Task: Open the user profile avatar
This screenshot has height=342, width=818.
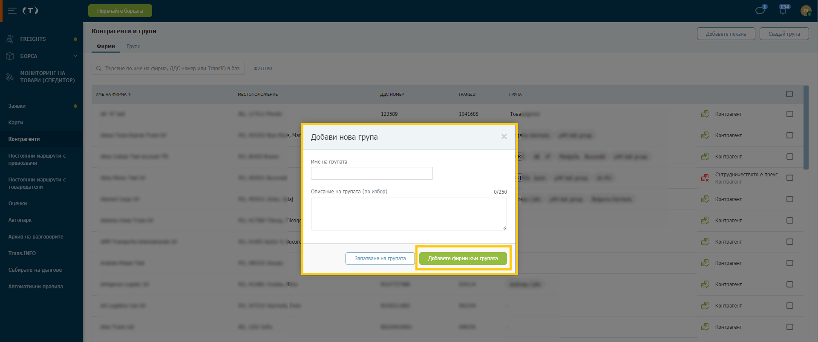Action: click(x=806, y=11)
